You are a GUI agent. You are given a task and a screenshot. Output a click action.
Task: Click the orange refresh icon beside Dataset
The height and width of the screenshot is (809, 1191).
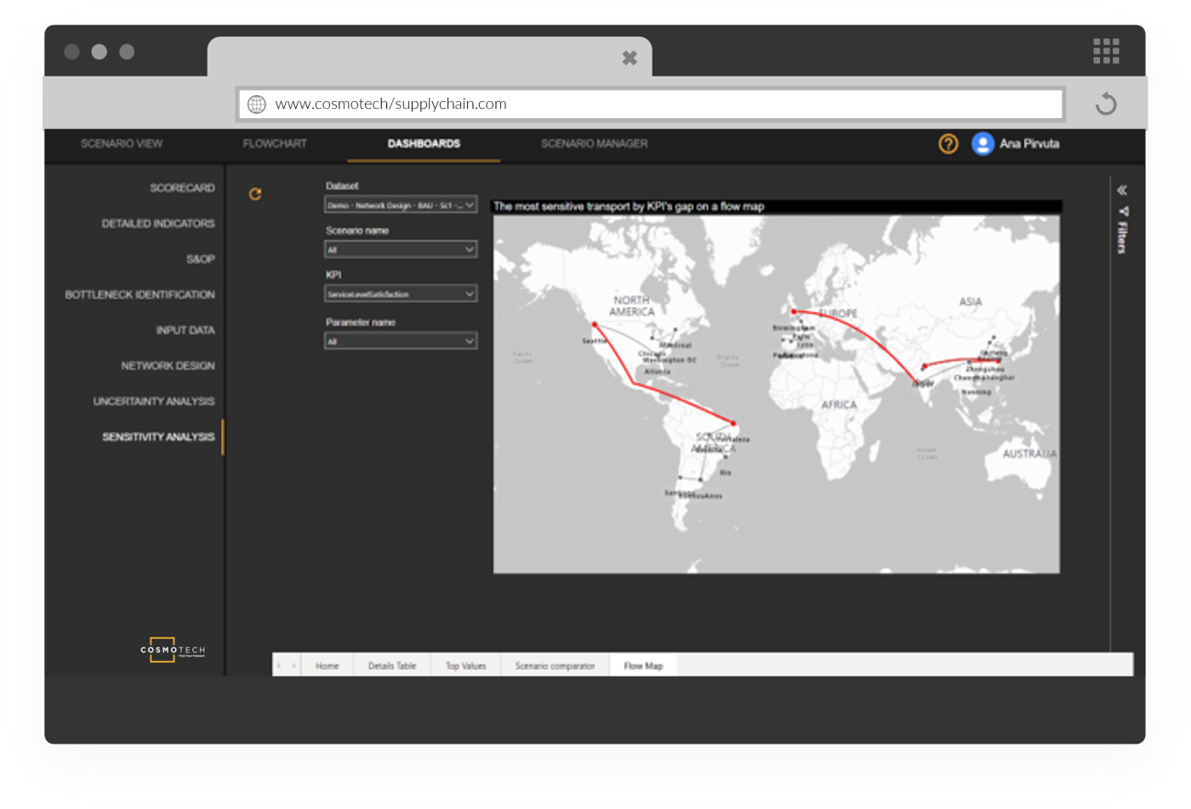pyautogui.click(x=254, y=195)
